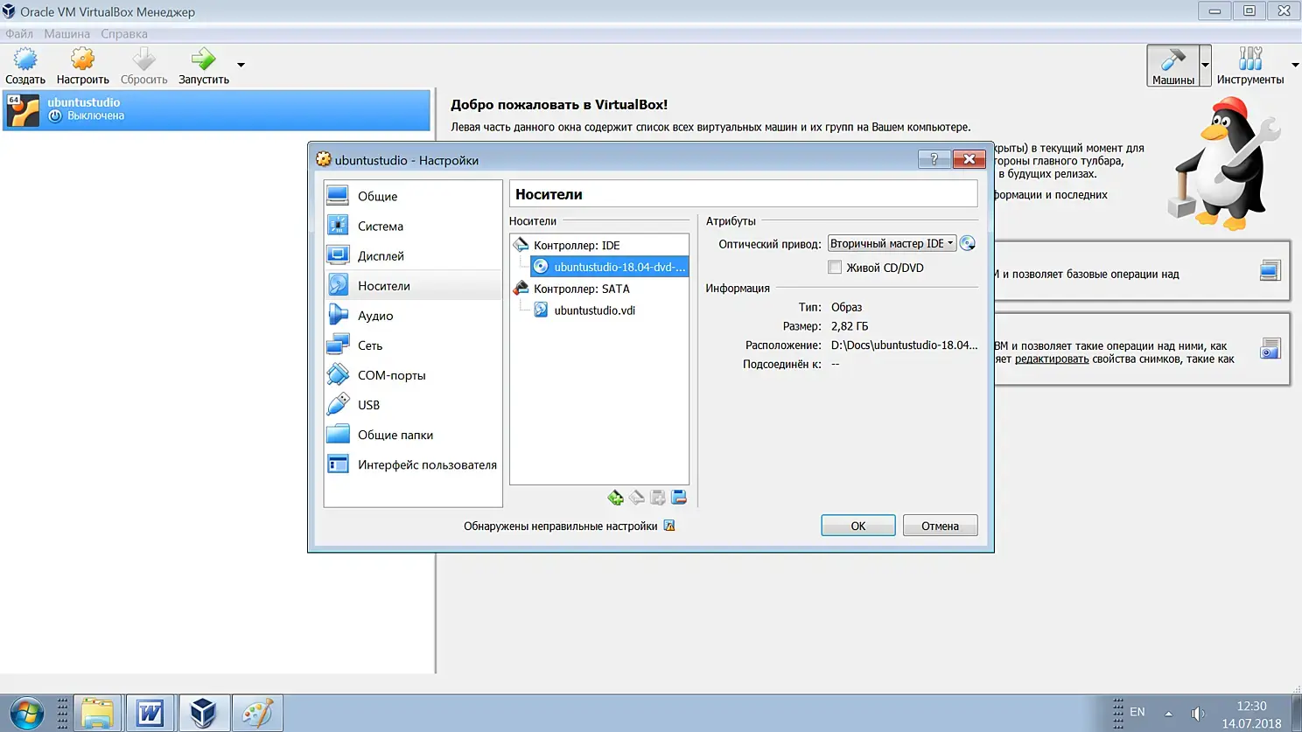Image resolution: width=1302 pixels, height=732 pixels.
Task: Click the VirtualBox taskbar icon
Action: coord(204,713)
